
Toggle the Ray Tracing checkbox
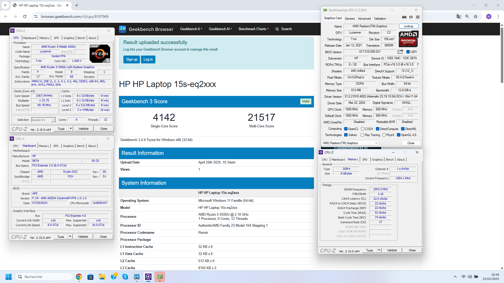pos(362,135)
